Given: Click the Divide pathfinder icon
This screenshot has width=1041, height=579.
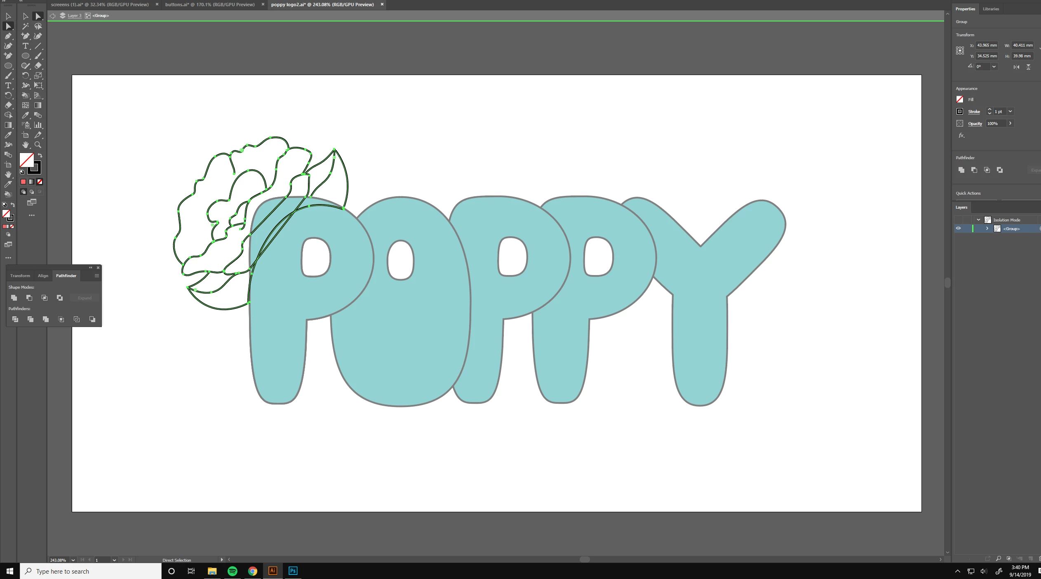Looking at the screenshot, I should (x=15, y=319).
